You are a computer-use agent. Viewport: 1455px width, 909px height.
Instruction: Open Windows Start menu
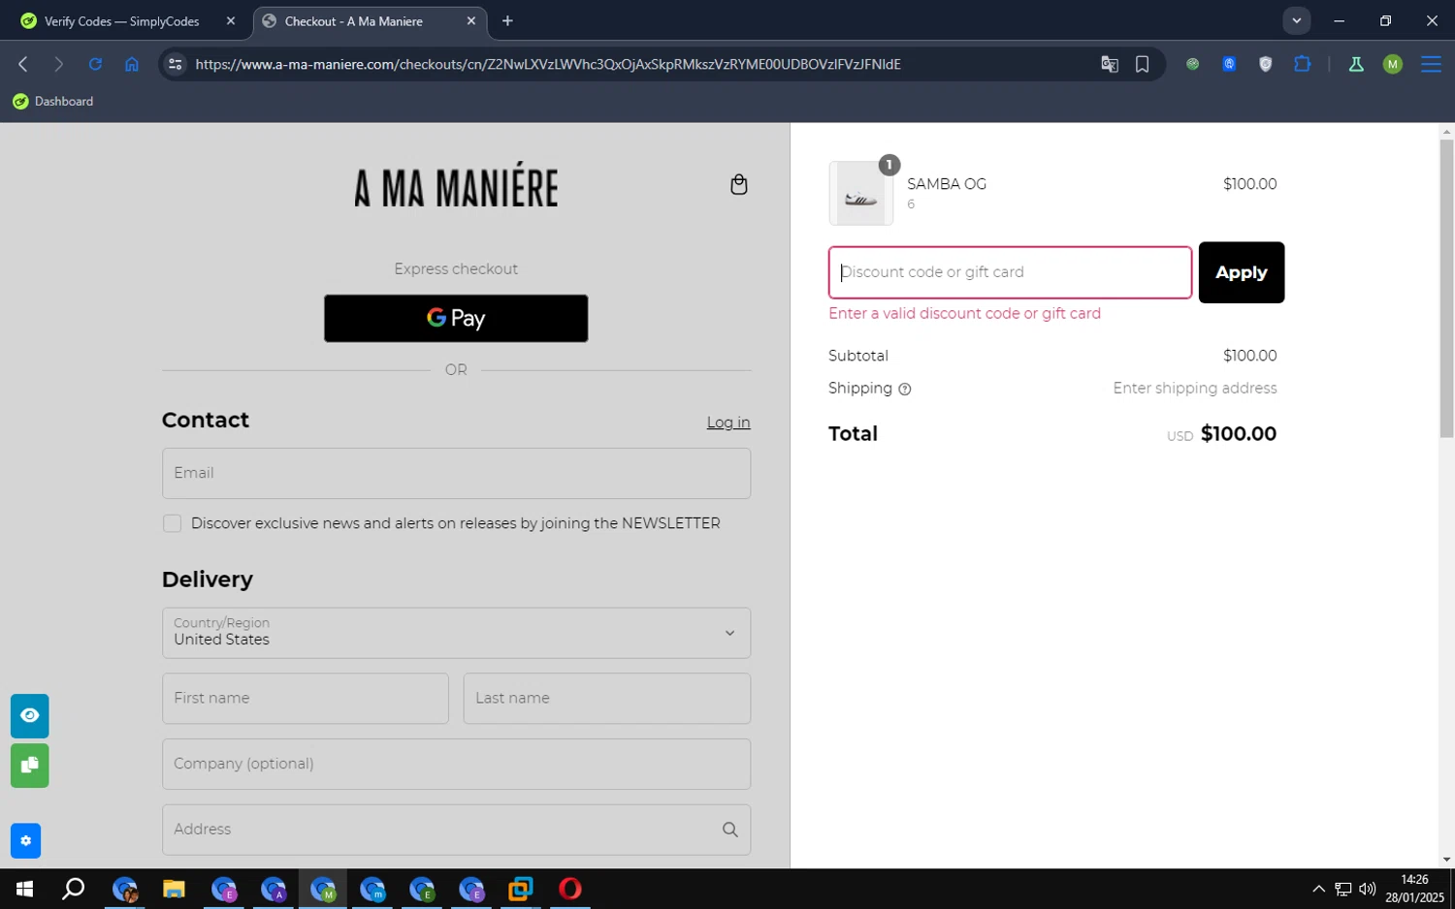(x=24, y=889)
